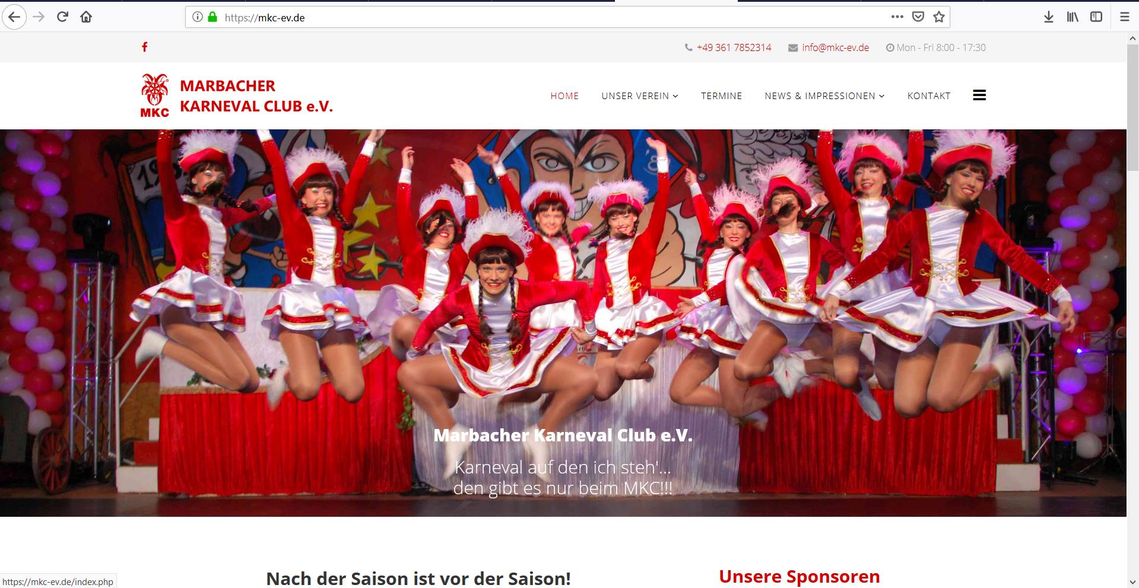Image resolution: width=1139 pixels, height=588 pixels.
Task: Open the Kontakt menu item
Action: [928, 96]
